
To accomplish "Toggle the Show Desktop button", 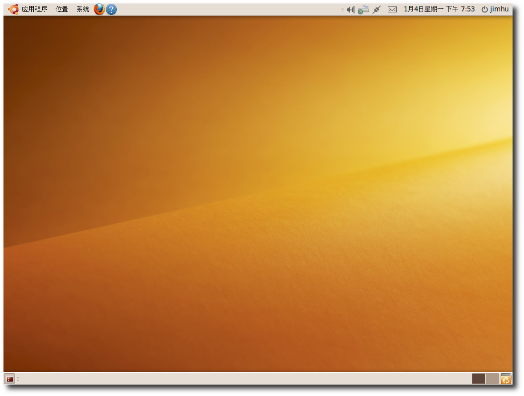I will point(9,378).
